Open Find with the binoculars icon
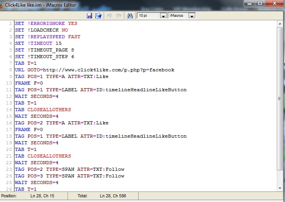The height and width of the screenshot is (202, 285). pyautogui.click(x=130, y=16)
